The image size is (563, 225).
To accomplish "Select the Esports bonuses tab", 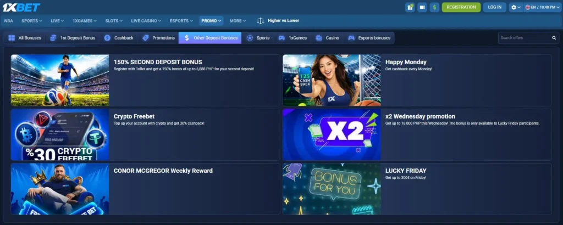I will (369, 38).
